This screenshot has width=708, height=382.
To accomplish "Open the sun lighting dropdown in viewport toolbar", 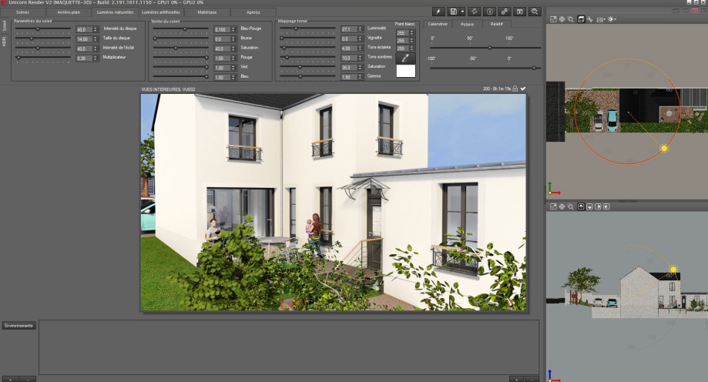I will tap(612, 18).
